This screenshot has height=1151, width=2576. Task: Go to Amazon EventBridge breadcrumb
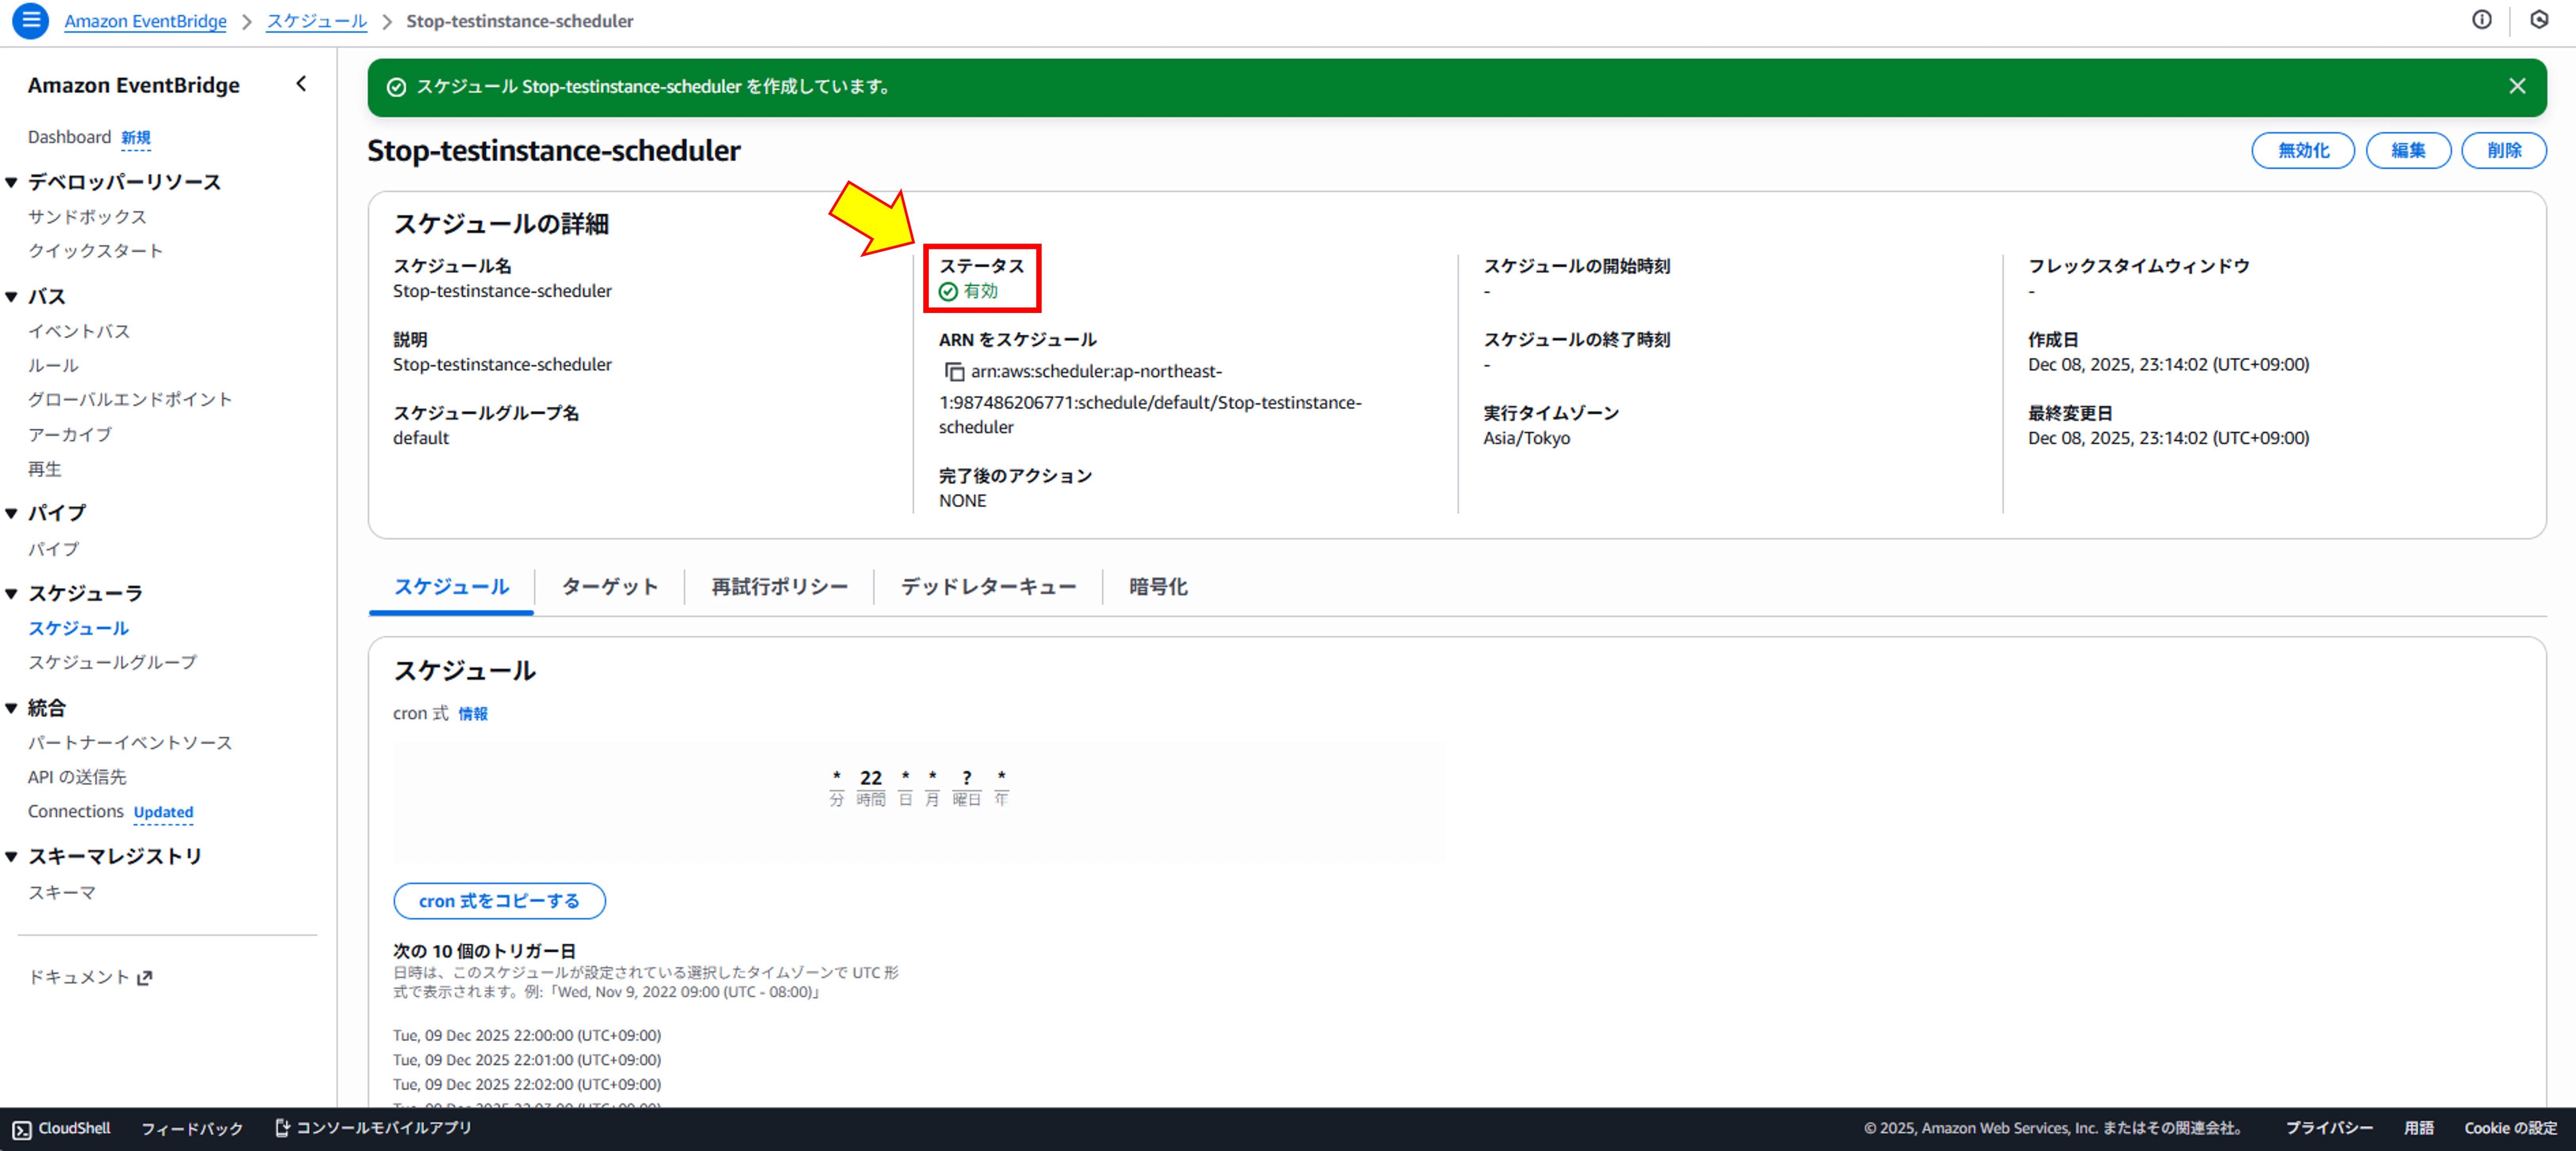pos(146,21)
